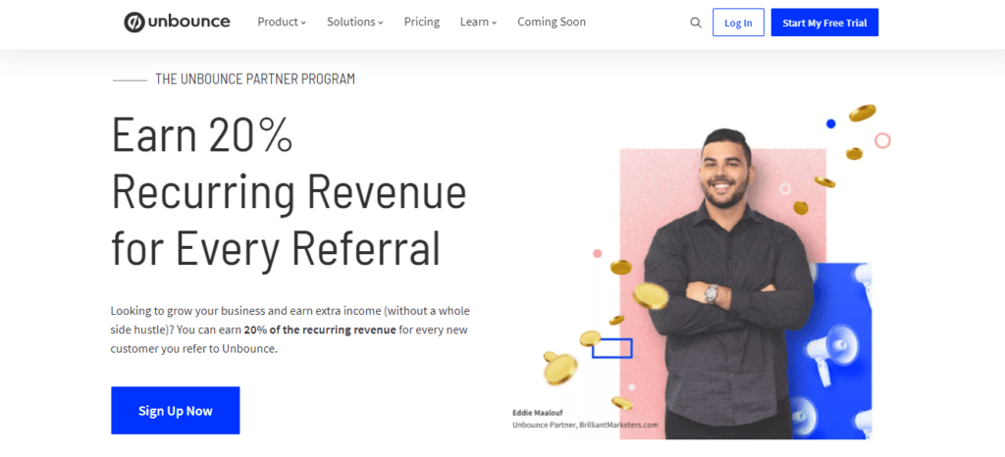
Task: Open the Pricing page
Action: [x=422, y=22]
